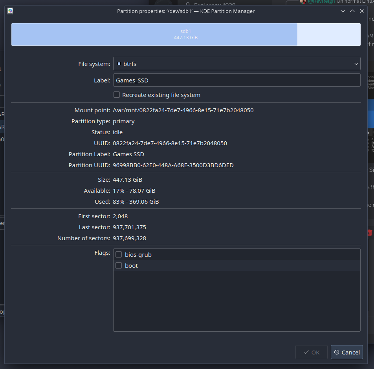Maximize the Partition properties dialog
This screenshot has height=369, width=374.
(x=352, y=11)
